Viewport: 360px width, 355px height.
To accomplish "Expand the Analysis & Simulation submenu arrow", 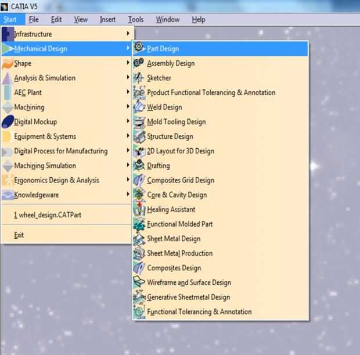I will pos(128,77).
